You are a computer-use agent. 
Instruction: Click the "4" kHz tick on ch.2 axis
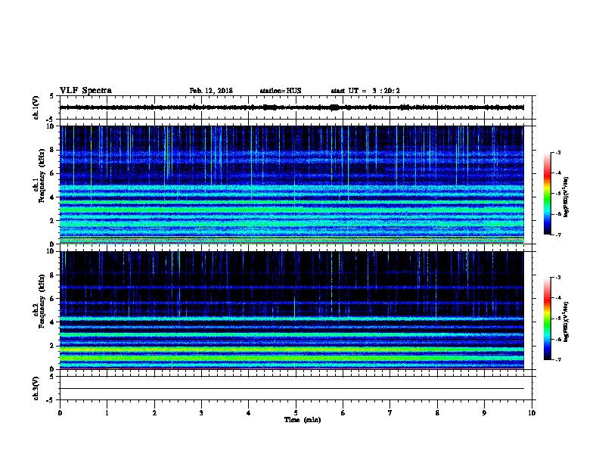[52, 322]
